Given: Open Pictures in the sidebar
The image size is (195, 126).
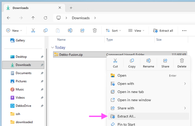Looking at the screenshot, I should pyautogui.click(x=23, y=81).
